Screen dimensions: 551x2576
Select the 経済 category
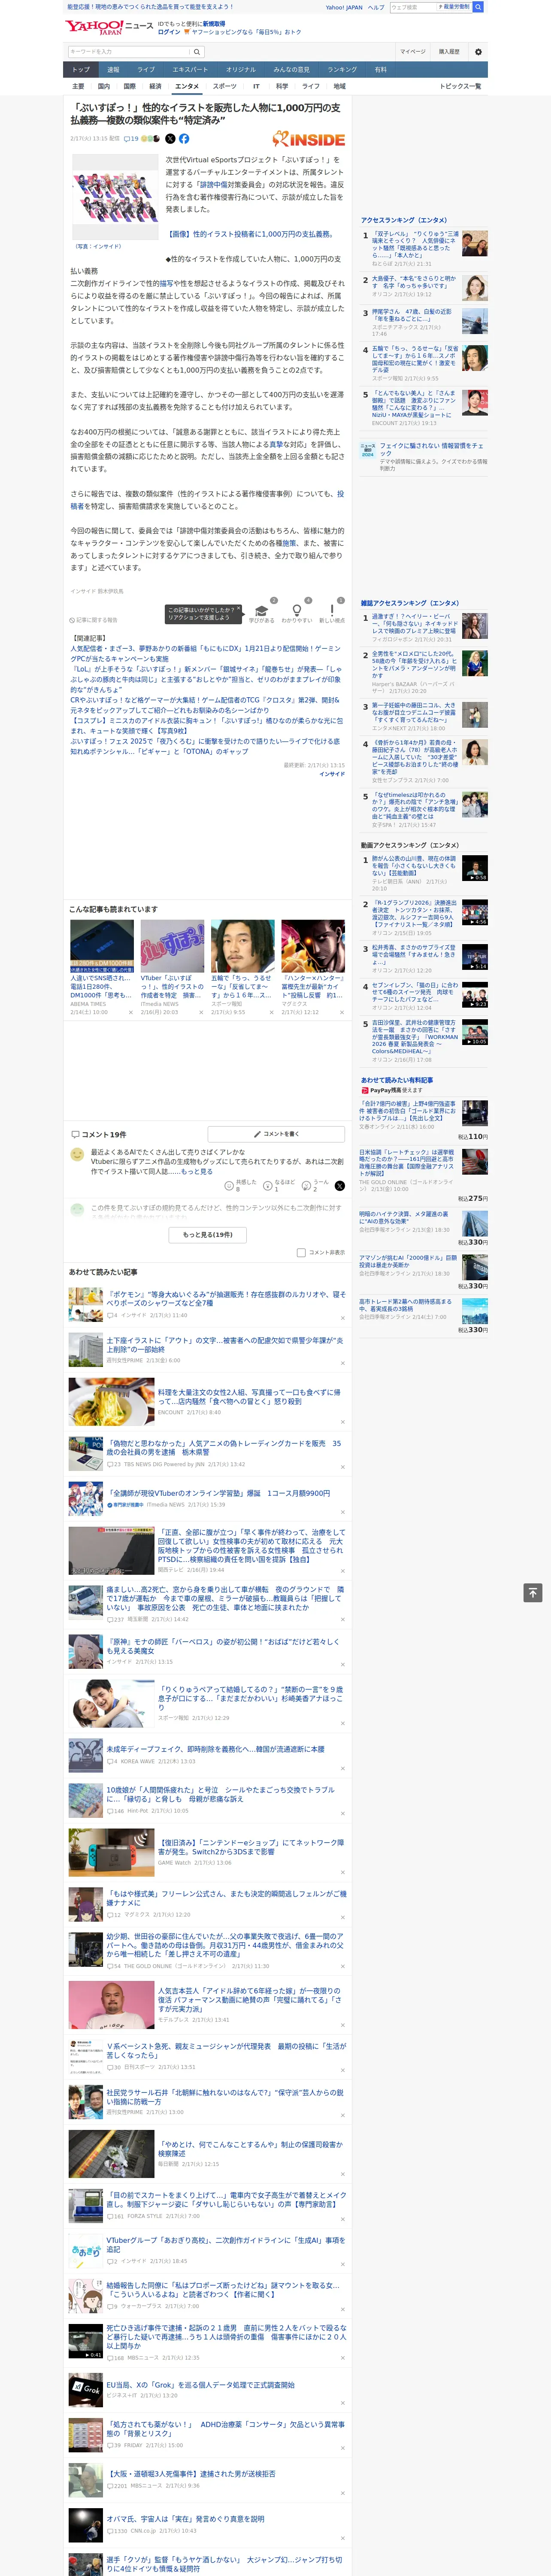click(155, 86)
